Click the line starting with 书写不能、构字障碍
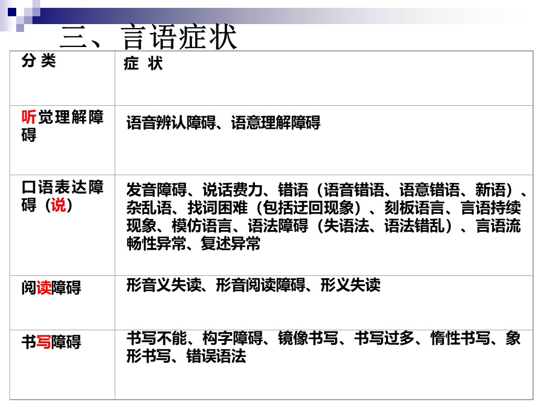 [324, 338]
